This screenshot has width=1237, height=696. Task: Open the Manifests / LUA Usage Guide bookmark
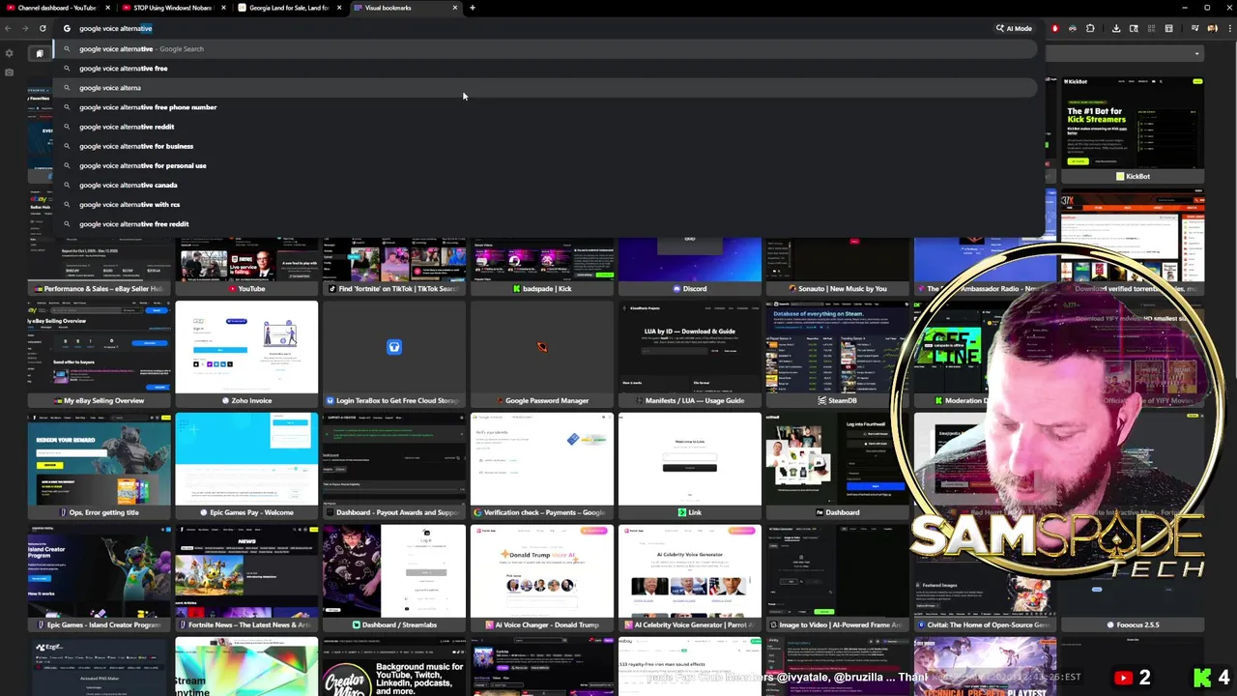pos(689,354)
